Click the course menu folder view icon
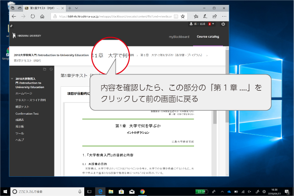294x196 pixels. pos(45,69)
